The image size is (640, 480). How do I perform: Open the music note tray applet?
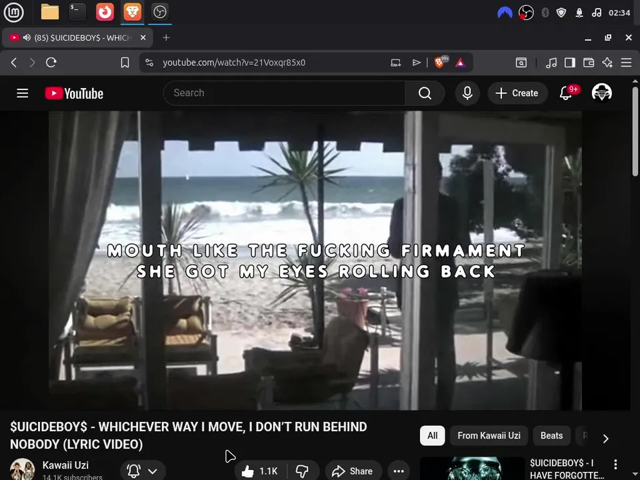click(596, 13)
